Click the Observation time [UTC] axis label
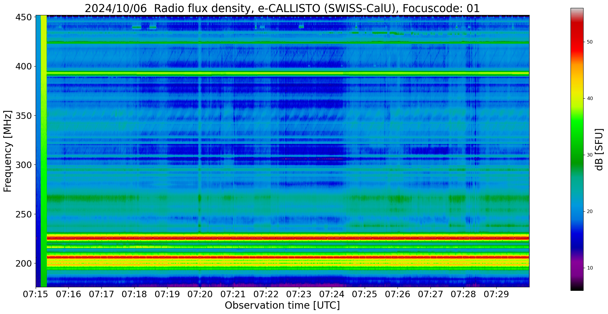The height and width of the screenshot is (314, 608). pos(282,305)
